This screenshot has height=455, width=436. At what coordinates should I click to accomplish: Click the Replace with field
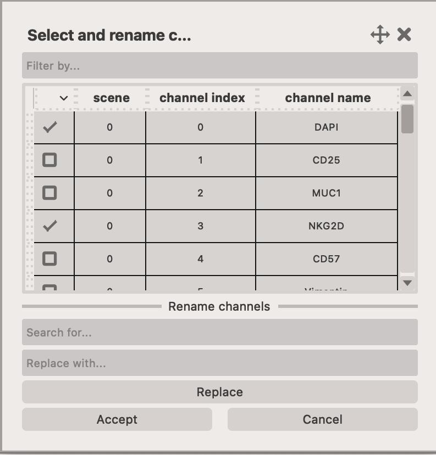[219, 363]
